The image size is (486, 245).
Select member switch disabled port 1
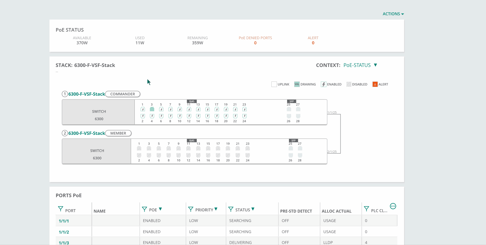pos(139,148)
